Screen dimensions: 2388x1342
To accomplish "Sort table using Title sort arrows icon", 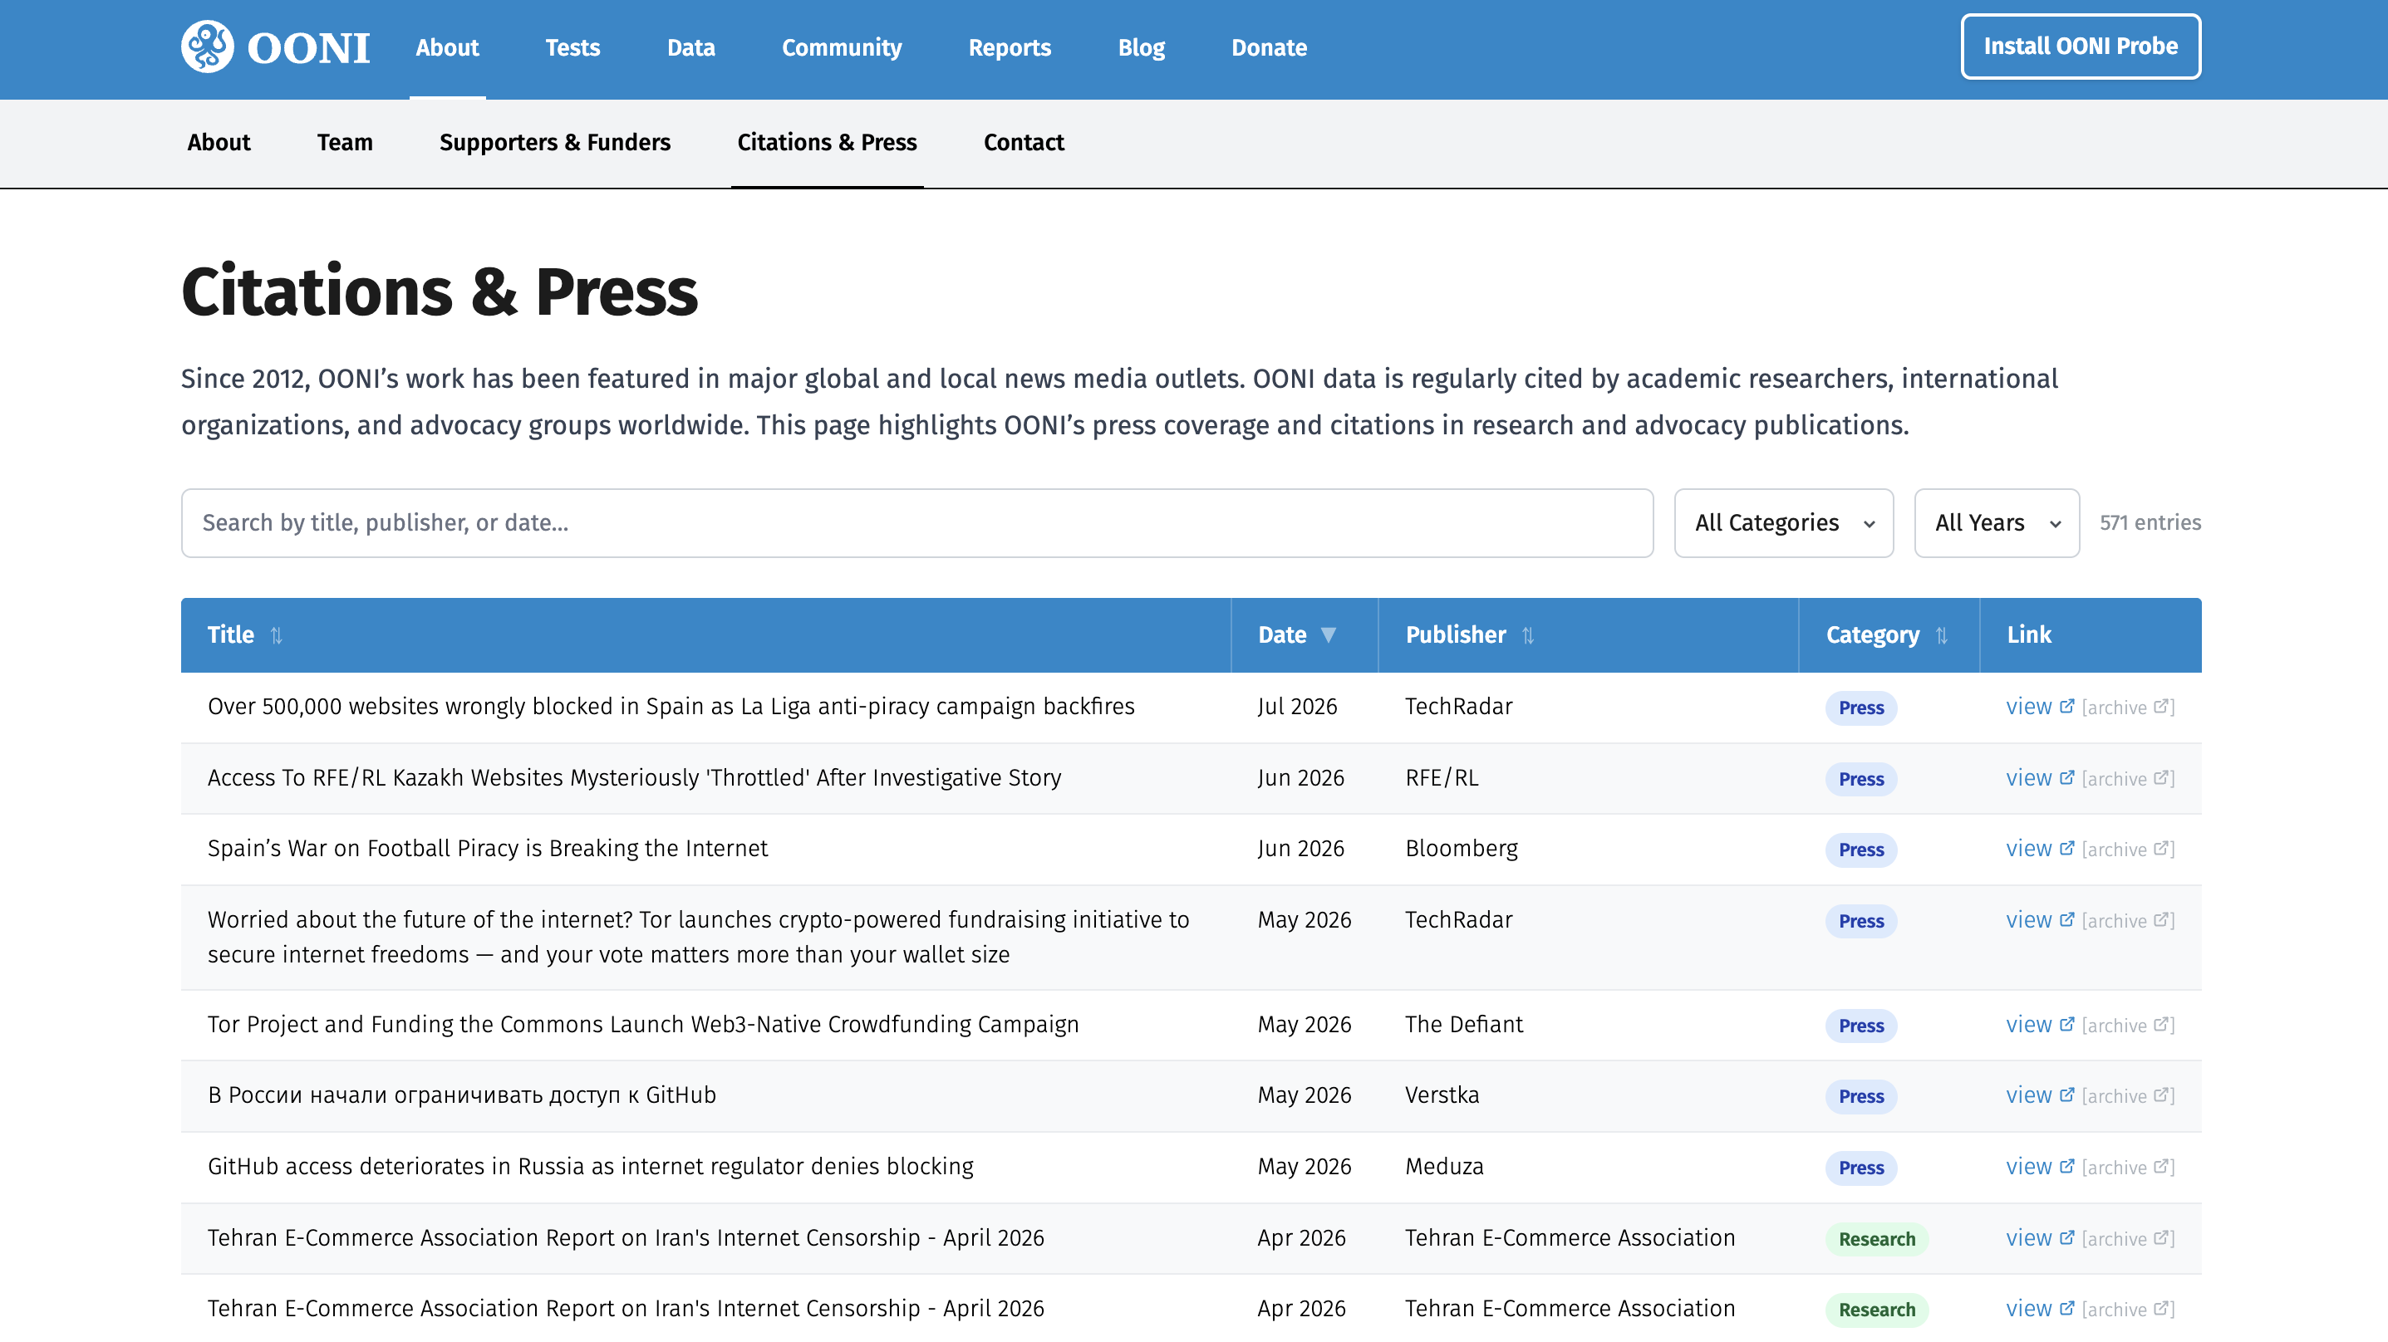I will [276, 636].
